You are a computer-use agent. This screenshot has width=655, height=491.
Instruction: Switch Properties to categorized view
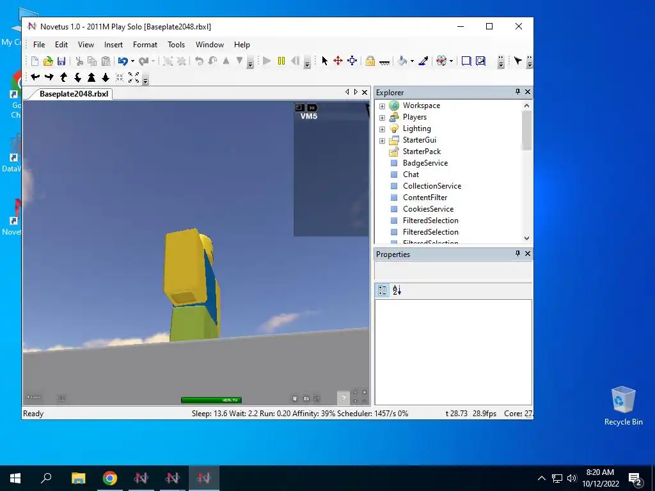(383, 290)
